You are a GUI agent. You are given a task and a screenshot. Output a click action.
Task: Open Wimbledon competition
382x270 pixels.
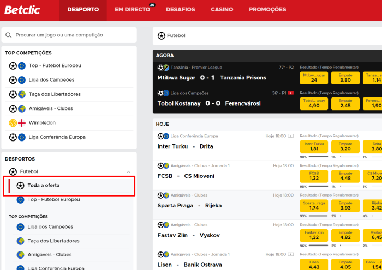click(x=69, y=123)
